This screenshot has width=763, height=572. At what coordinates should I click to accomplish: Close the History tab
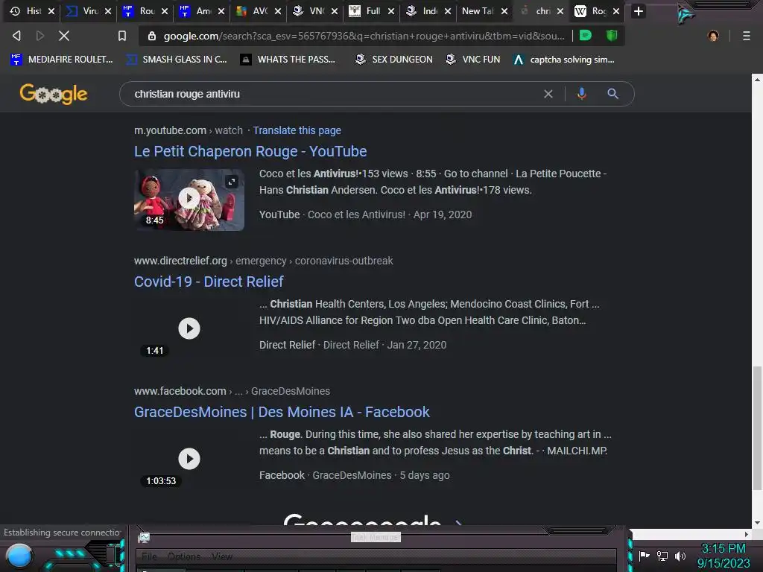click(x=51, y=11)
